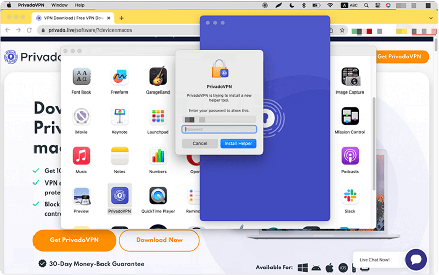Click the browser page scrollbar

[436, 44]
